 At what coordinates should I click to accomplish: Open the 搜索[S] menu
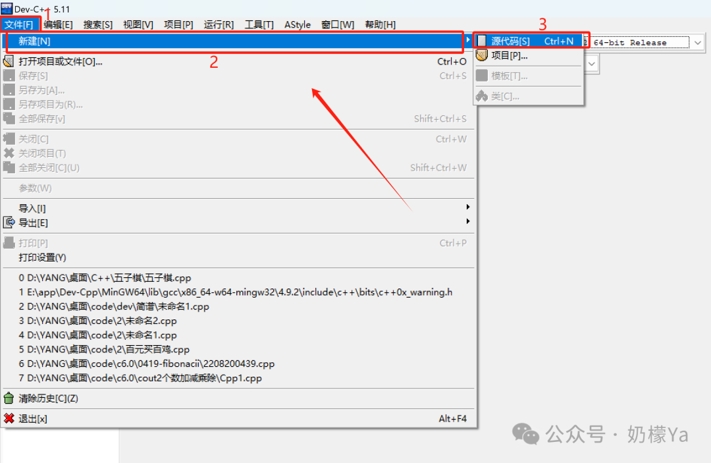(x=98, y=24)
